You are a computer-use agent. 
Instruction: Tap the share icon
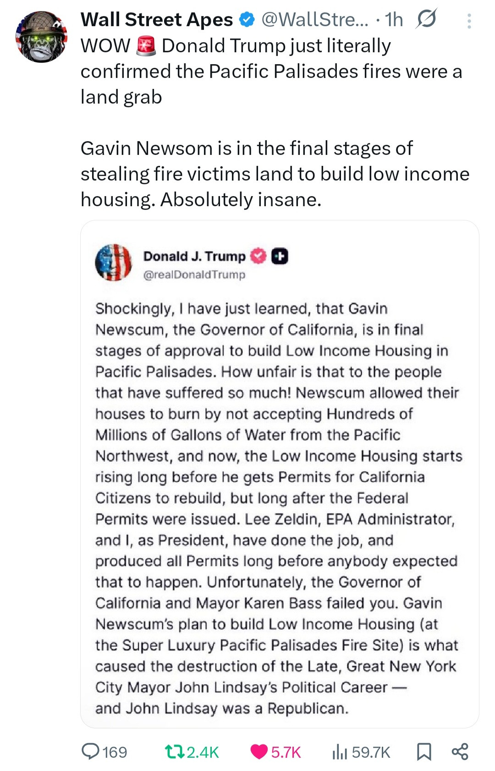460,751
